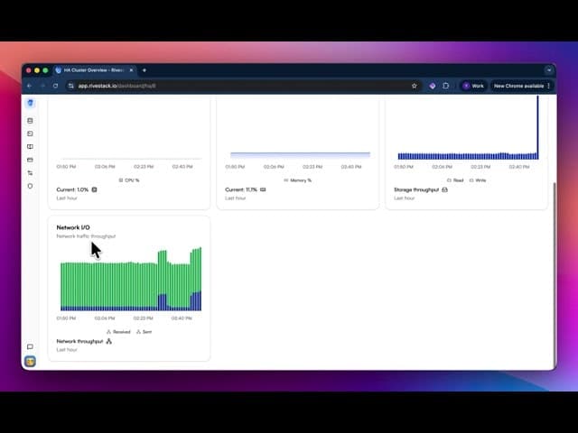Screen dimensions: 578x433
Task: Toggle the Received legend entry
Action: click(118, 332)
